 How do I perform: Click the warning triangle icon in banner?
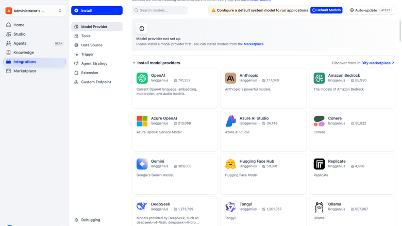(213, 10)
